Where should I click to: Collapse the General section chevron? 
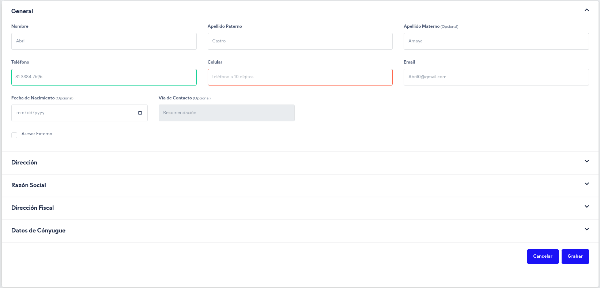pos(586,10)
